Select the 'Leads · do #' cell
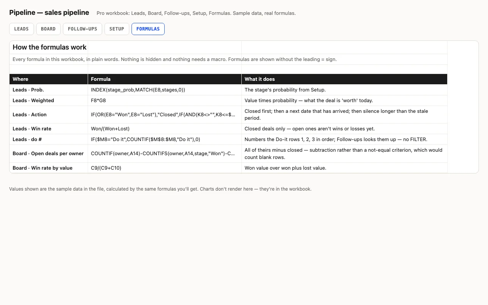This screenshot has width=488, height=305. coord(49,140)
